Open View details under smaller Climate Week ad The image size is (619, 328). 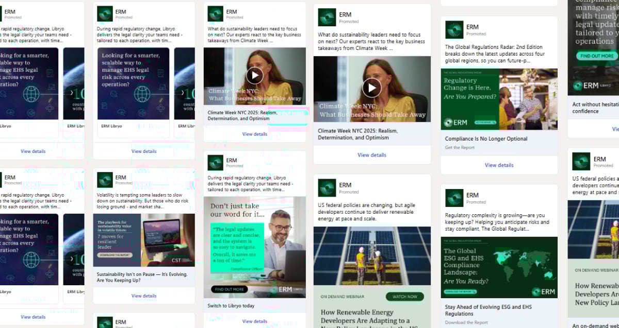(x=255, y=134)
